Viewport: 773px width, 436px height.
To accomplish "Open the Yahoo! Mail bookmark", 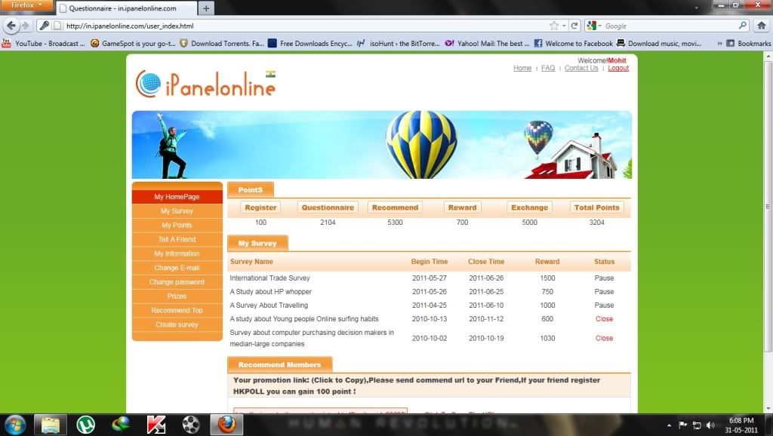I will (487, 43).
